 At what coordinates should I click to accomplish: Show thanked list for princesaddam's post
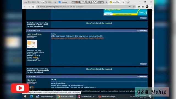(x=99, y=69)
